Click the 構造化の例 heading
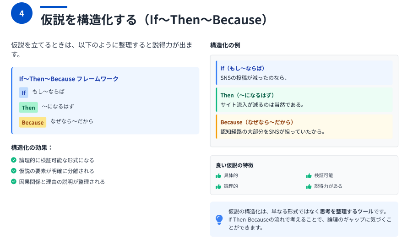This screenshot has height=239, width=402. click(225, 45)
